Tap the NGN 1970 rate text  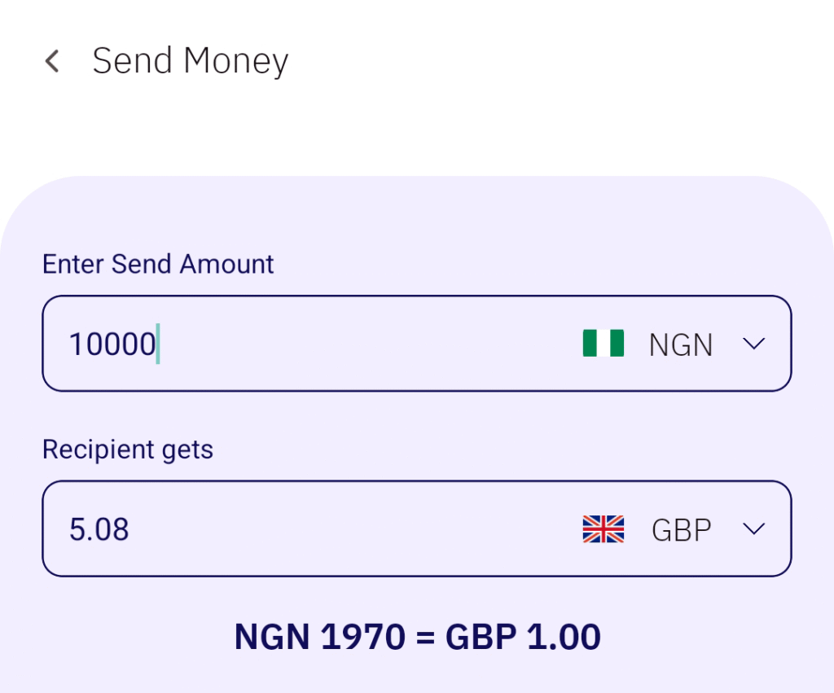click(319, 637)
